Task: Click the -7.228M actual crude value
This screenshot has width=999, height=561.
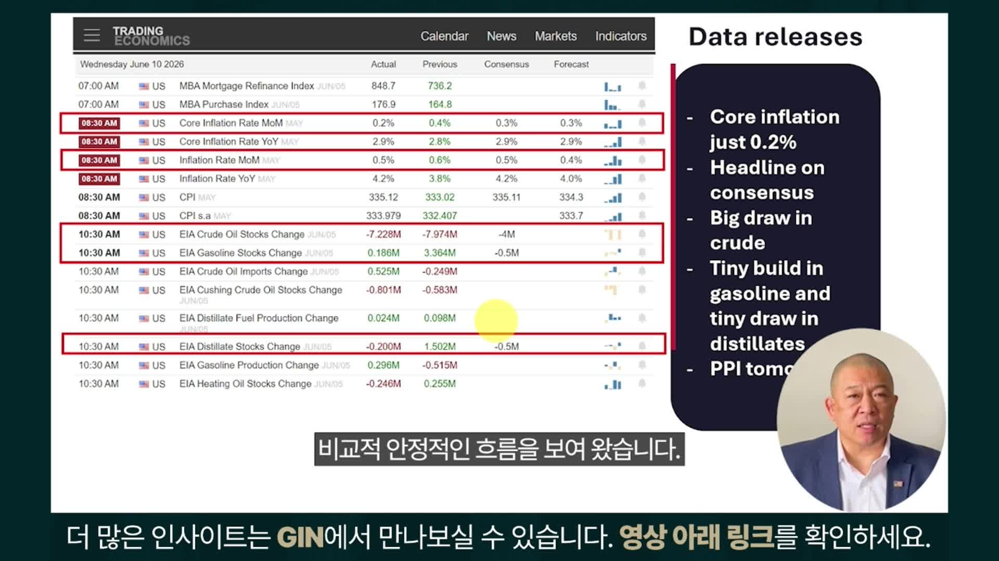Action: tap(383, 234)
